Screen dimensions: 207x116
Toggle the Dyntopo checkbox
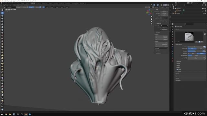pyautogui.click(x=177, y=72)
